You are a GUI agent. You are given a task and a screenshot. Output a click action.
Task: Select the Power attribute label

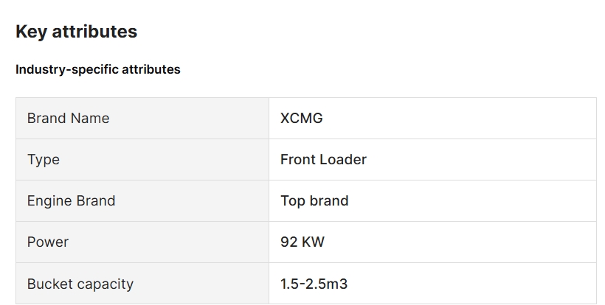(48, 242)
